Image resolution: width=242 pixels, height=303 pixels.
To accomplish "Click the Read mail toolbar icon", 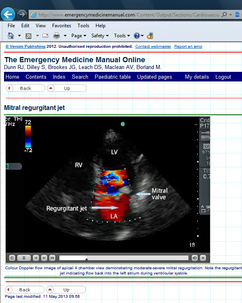I will click(x=45, y=36).
